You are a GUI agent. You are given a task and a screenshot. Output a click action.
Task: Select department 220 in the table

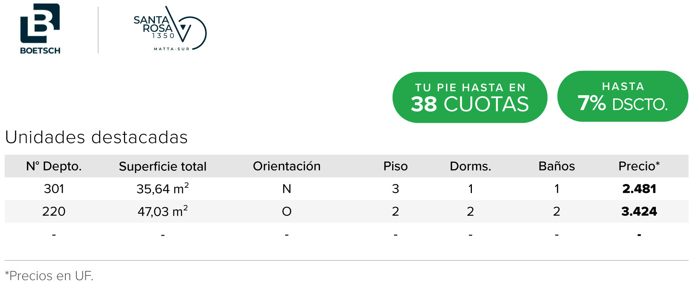54,211
